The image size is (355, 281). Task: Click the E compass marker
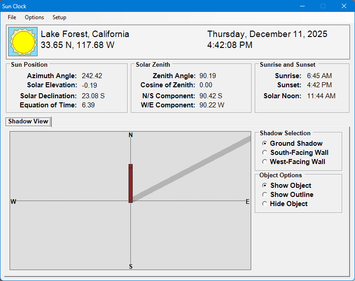click(x=247, y=201)
